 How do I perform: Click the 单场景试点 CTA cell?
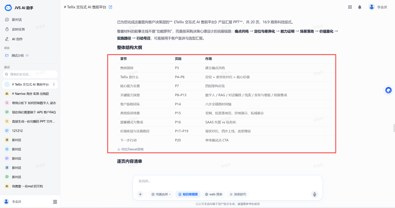pyautogui.click(x=217, y=140)
